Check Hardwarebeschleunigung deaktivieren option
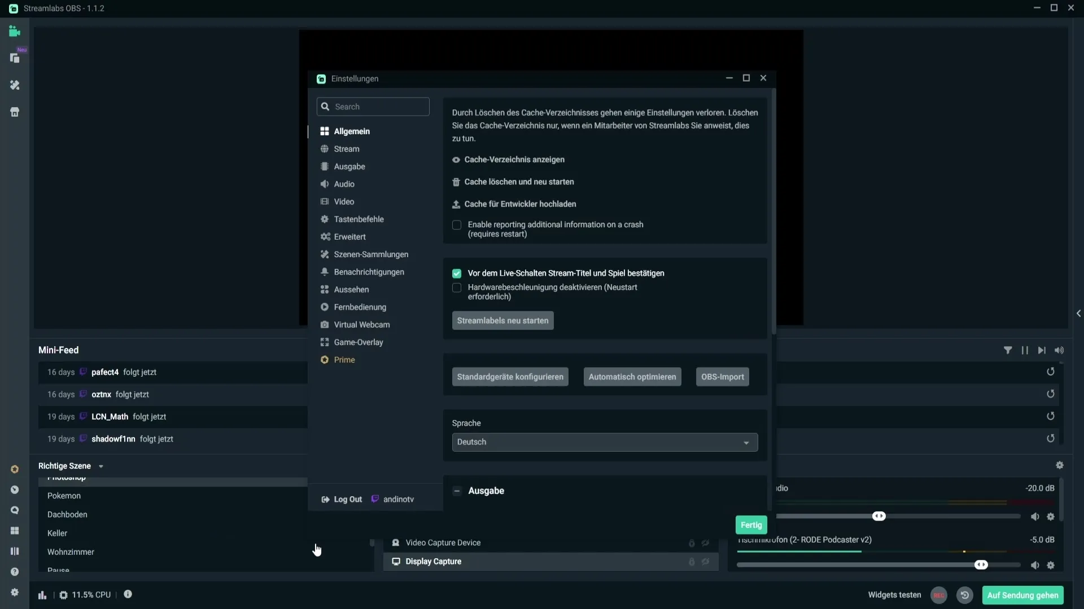This screenshot has width=1084, height=609. [x=457, y=288]
